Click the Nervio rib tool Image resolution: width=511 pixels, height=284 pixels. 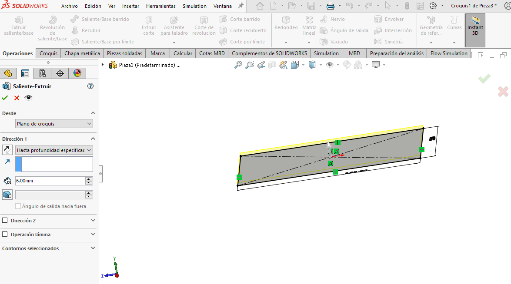point(332,19)
